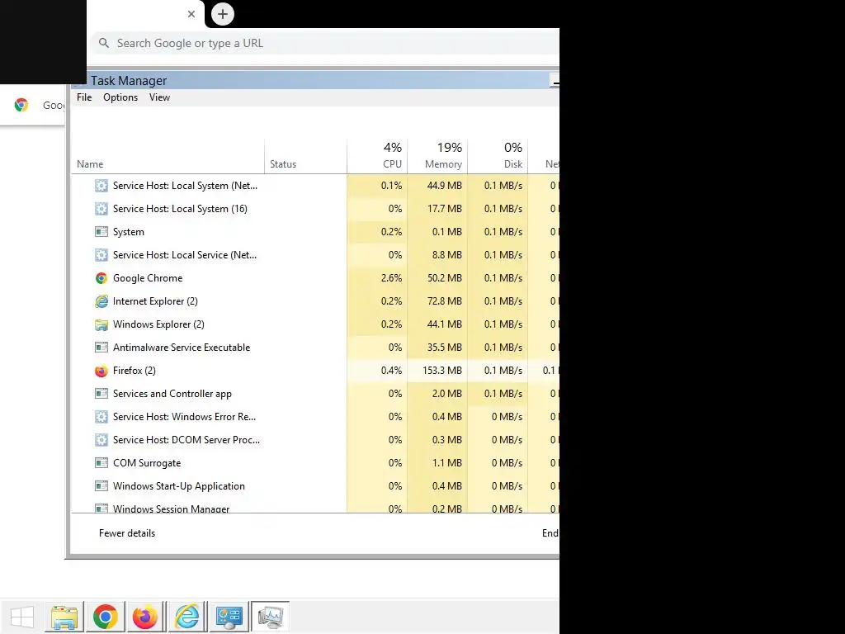Click gear icon of Service Host: Local Service (Net...
The width and height of the screenshot is (845, 634).
tap(101, 255)
